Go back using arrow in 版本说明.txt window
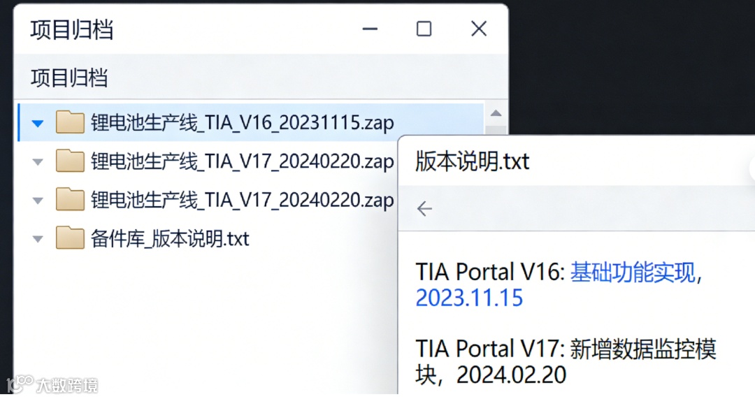 click(425, 209)
